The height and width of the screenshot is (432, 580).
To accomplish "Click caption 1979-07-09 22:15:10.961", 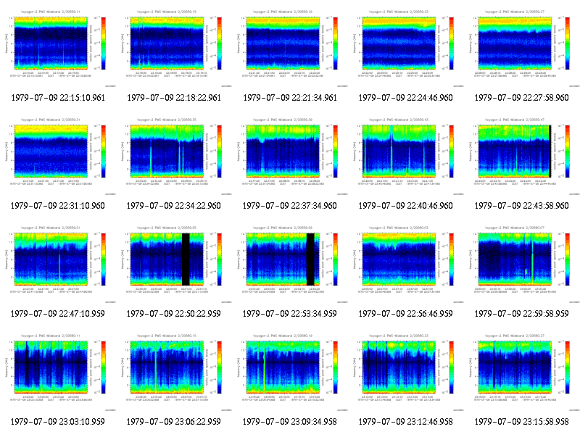I will pos(58,98).
